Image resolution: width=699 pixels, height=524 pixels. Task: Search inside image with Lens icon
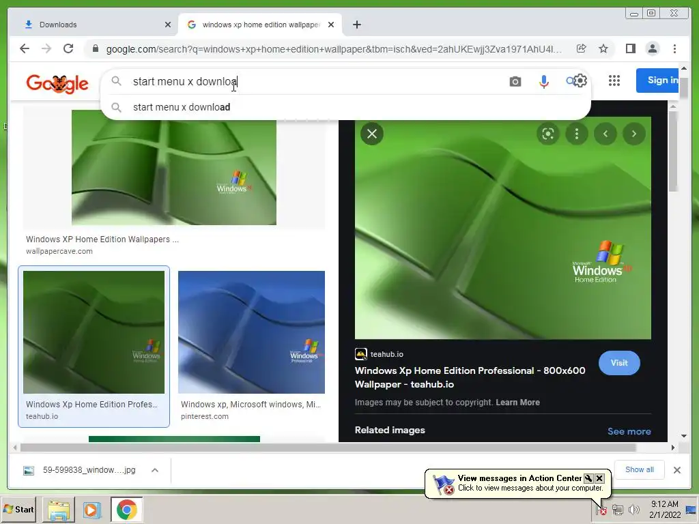tap(548, 134)
